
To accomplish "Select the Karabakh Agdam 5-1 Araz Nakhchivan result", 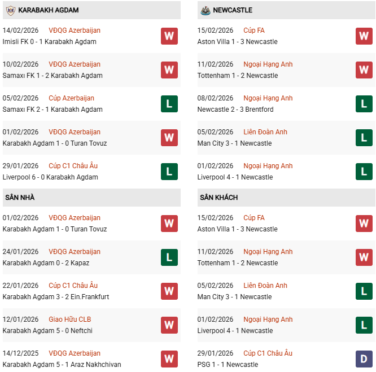I will tap(62, 365).
